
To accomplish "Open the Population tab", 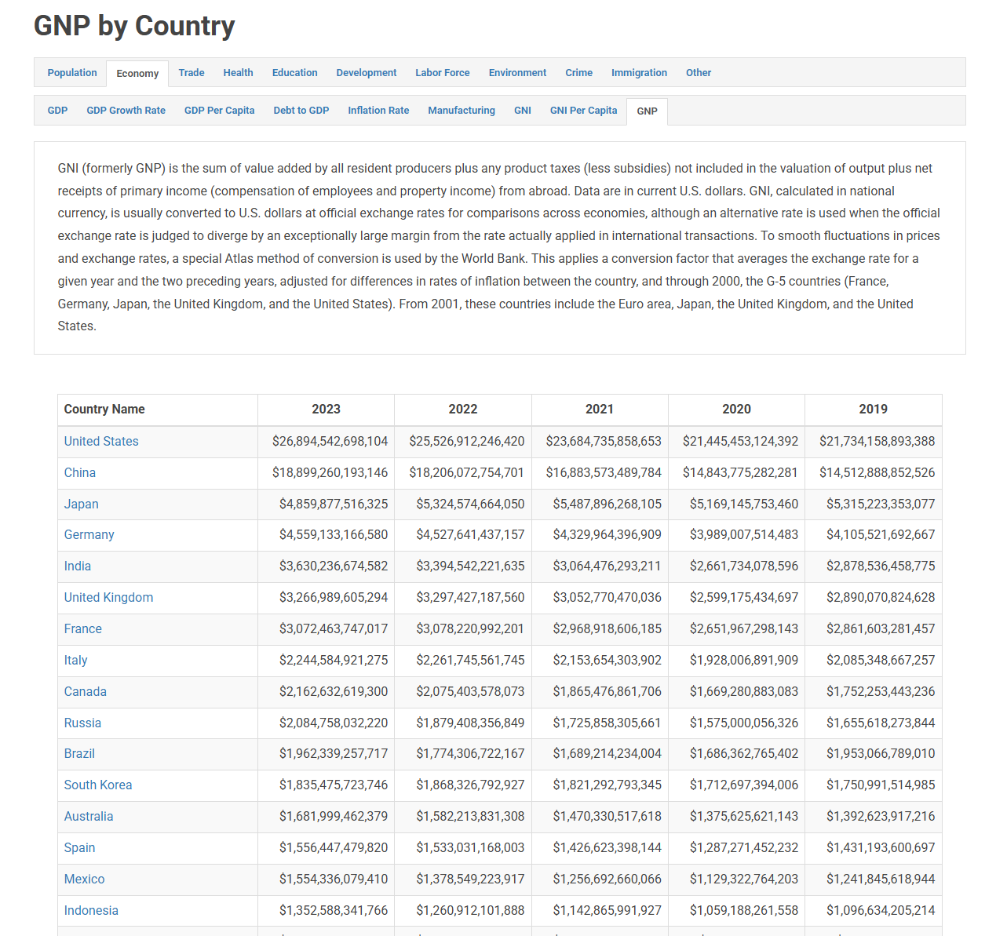I will tap(72, 73).
